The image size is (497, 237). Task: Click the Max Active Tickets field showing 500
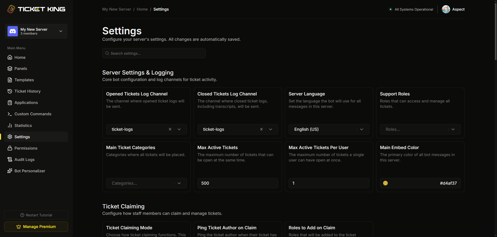pyautogui.click(x=238, y=183)
